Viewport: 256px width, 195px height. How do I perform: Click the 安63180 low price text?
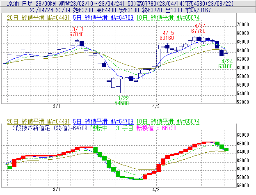[x=129, y=10]
